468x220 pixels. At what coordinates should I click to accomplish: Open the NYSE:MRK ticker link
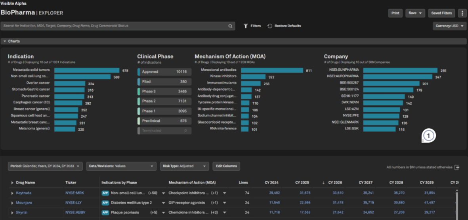pos(74,193)
